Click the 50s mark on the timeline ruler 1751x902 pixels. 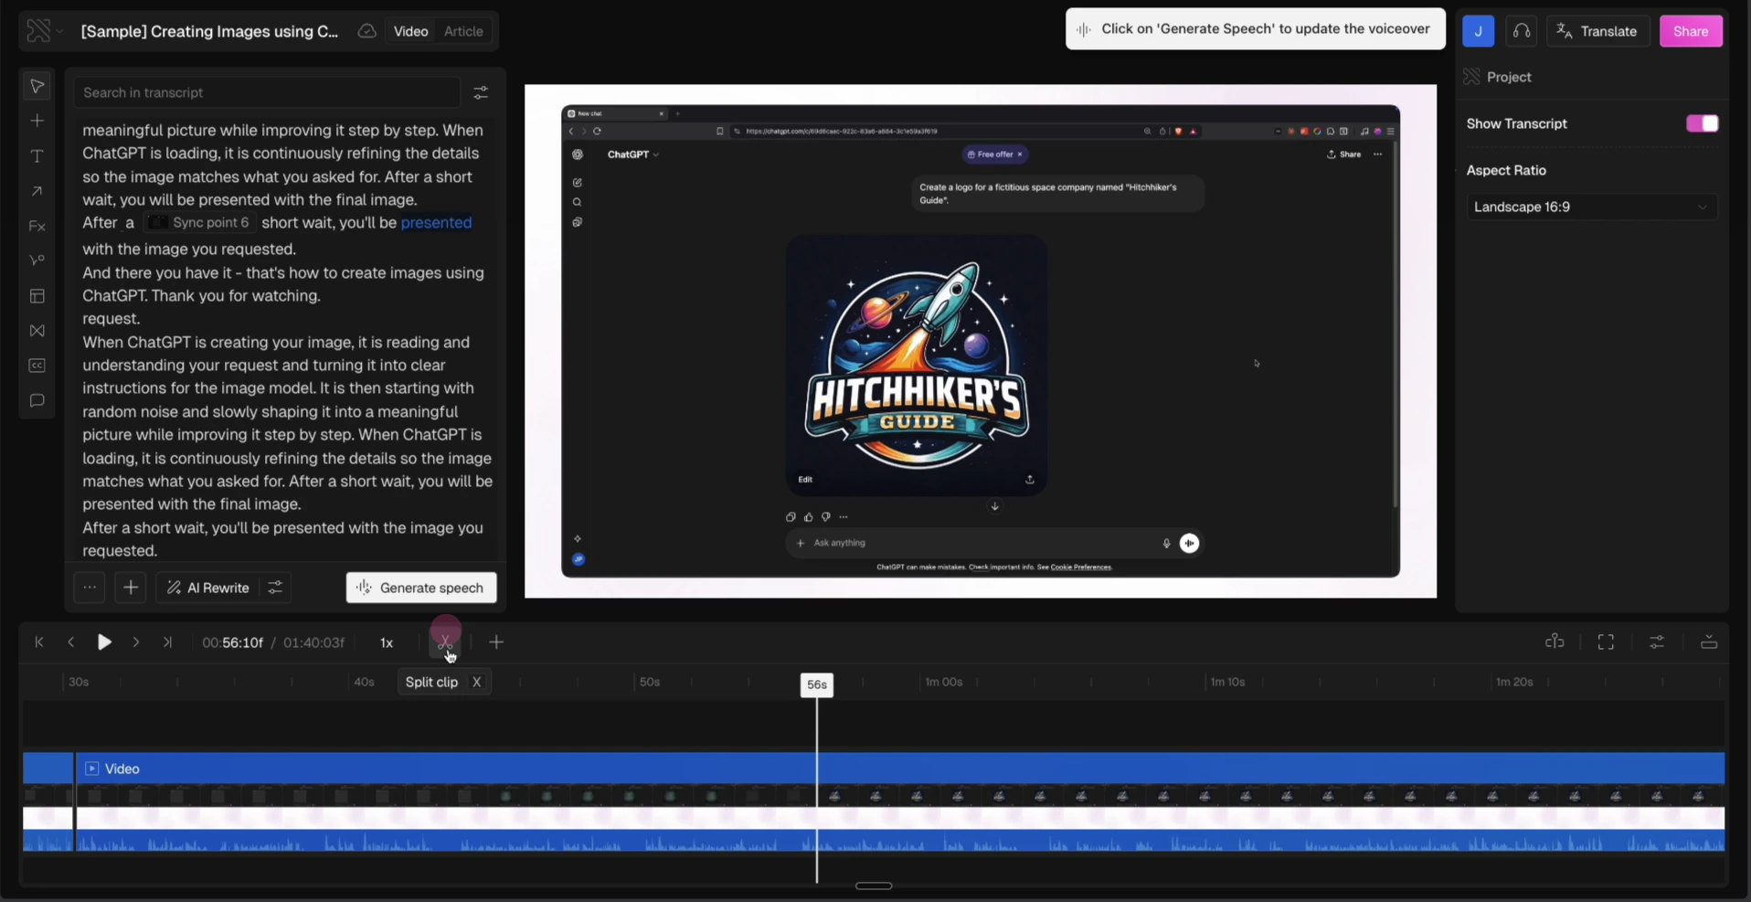point(650,682)
